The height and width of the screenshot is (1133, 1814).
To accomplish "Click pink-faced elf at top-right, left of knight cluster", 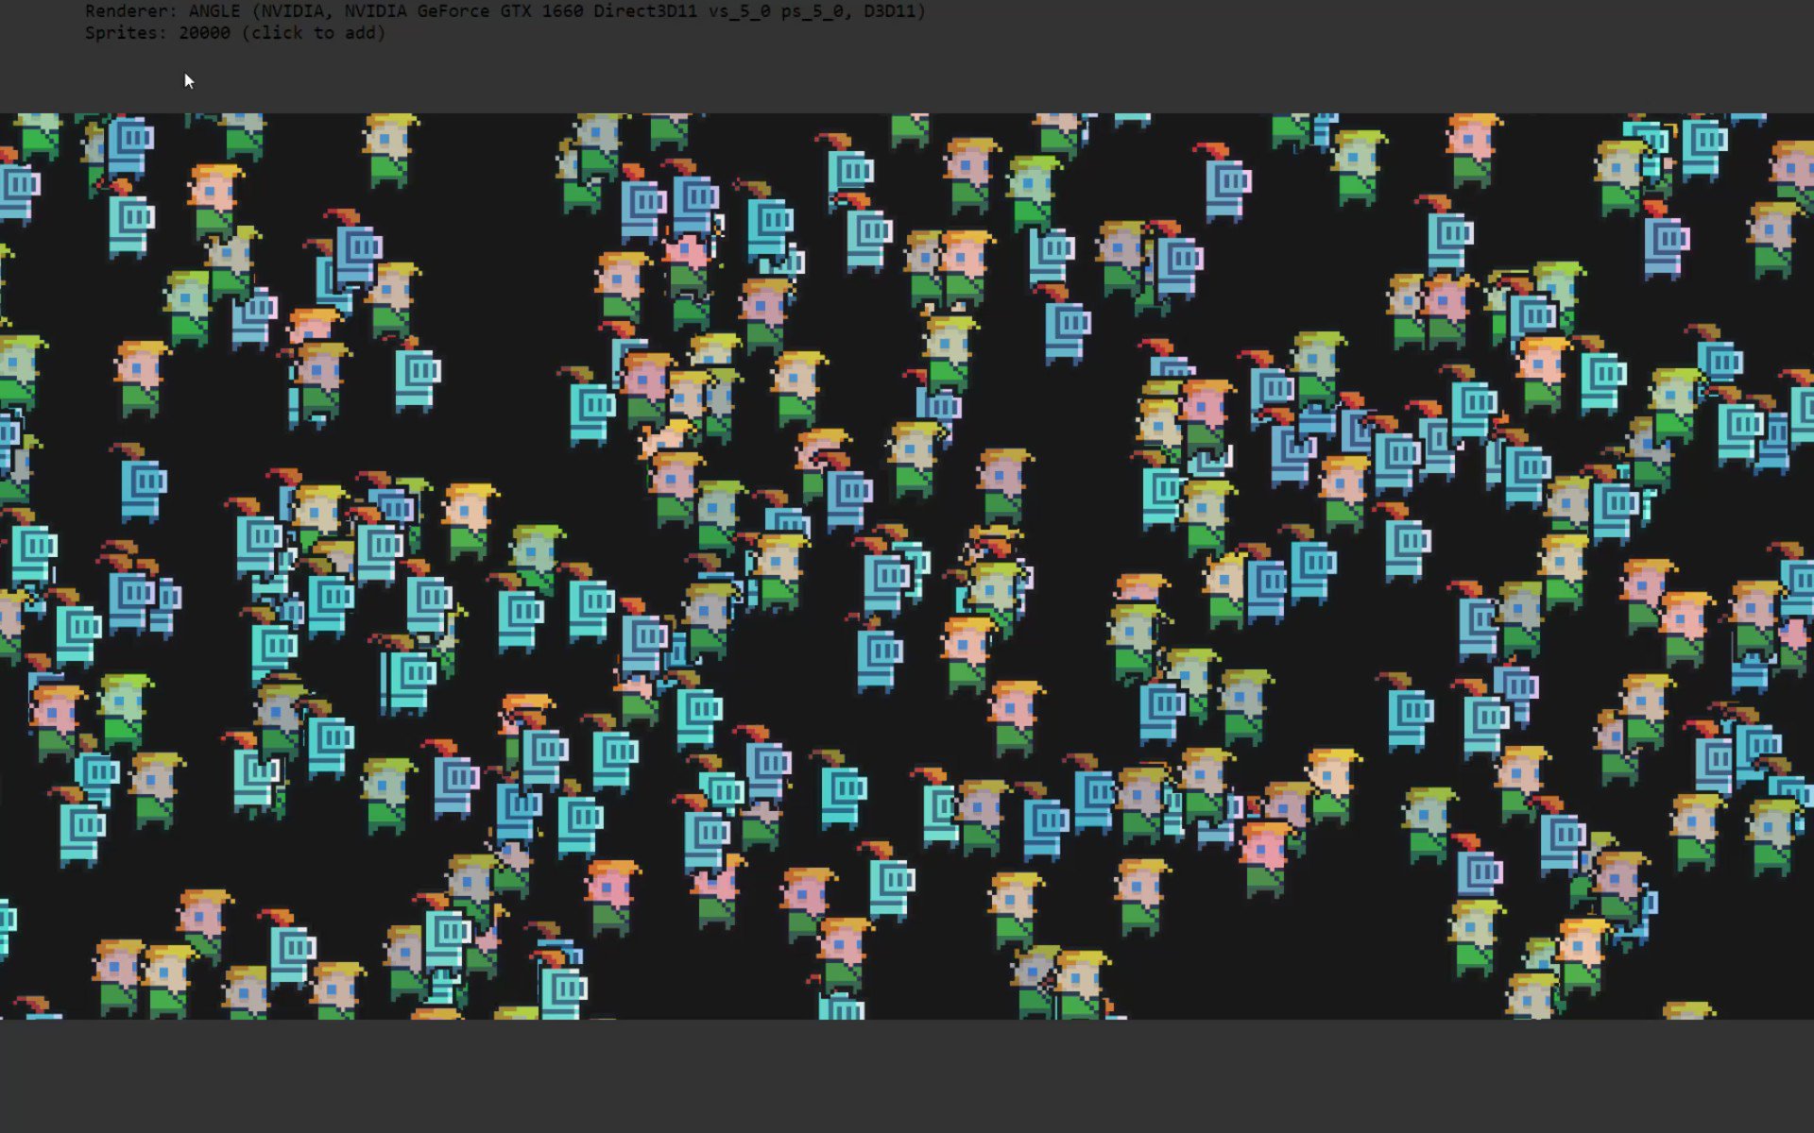I will click(1471, 148).
